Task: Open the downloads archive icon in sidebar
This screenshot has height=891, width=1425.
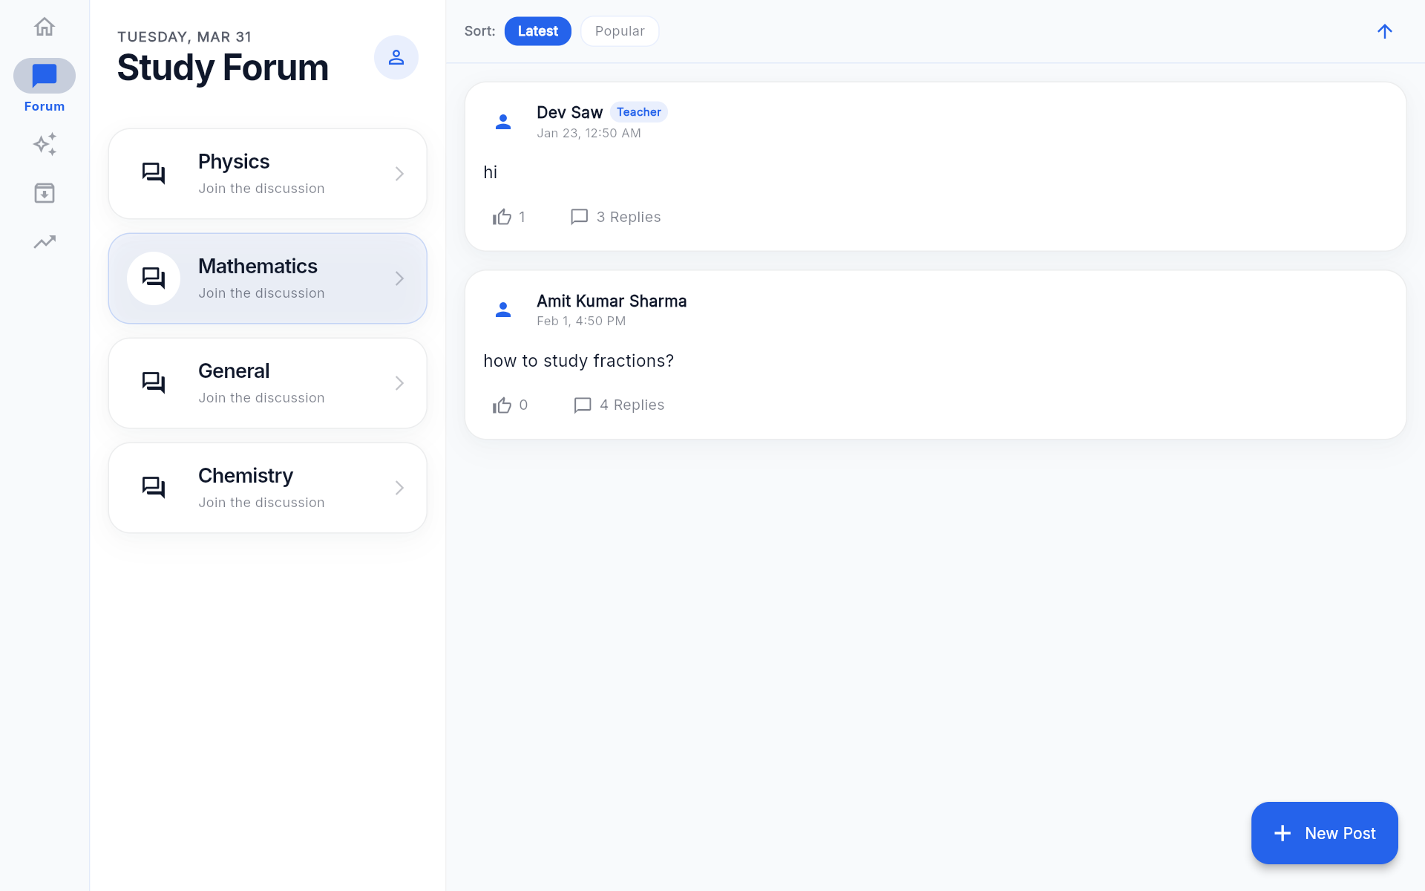Action: pos(45,193)
